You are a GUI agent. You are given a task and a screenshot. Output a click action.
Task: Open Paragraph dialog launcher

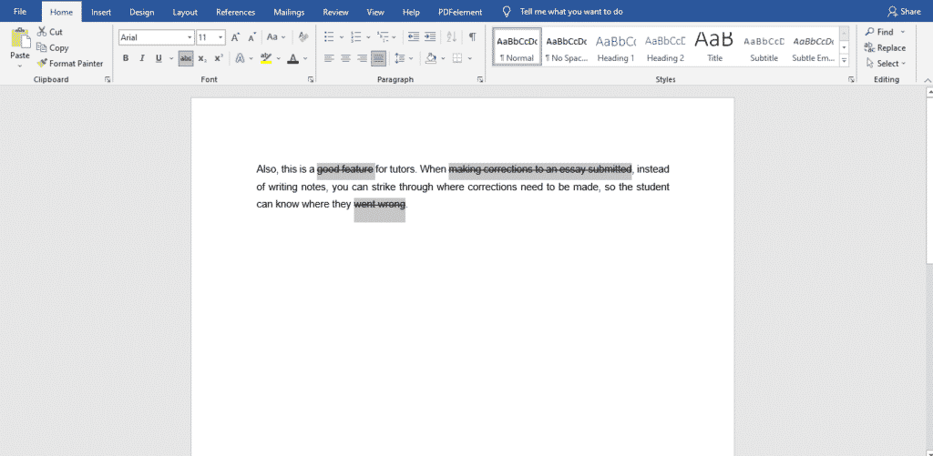pyautogui.click(x=480, y=79)
